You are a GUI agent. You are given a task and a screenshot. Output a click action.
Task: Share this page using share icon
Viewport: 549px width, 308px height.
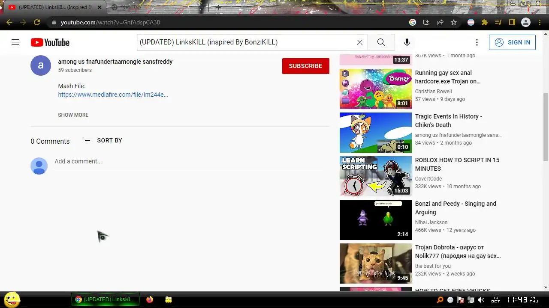point(440,22)
